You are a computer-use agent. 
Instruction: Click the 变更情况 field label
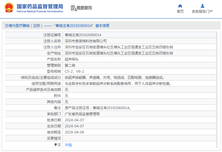coord(54,138)
